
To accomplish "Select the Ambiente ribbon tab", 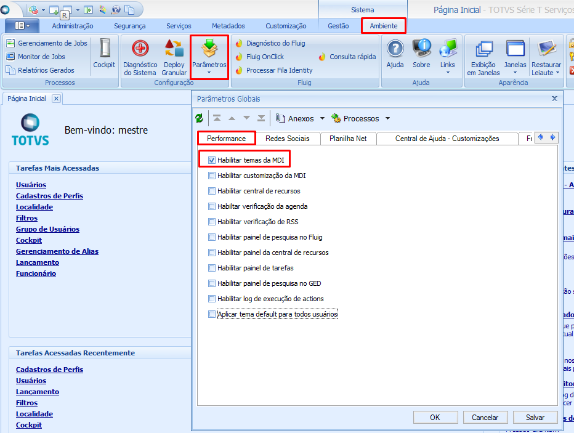I will [x=384, y=26].
